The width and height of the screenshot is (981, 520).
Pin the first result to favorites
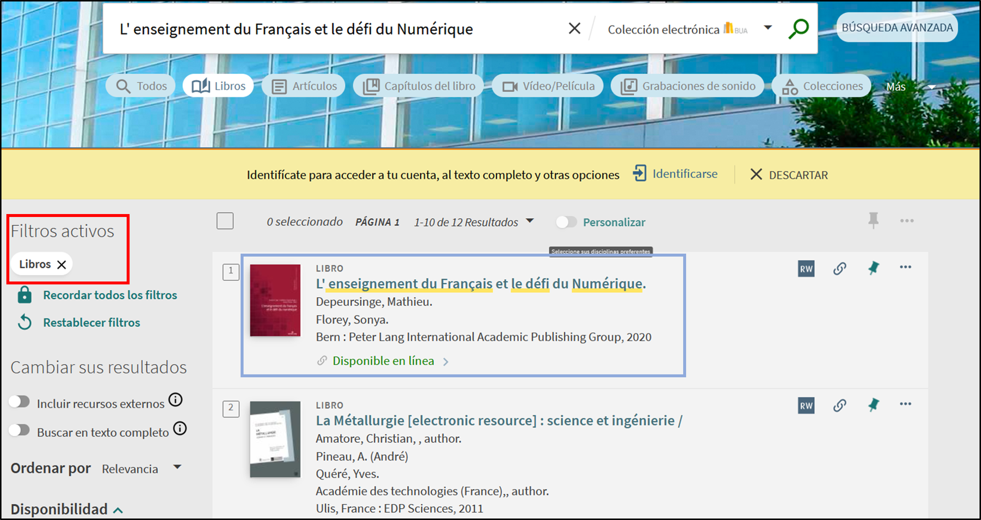[873, 268]
